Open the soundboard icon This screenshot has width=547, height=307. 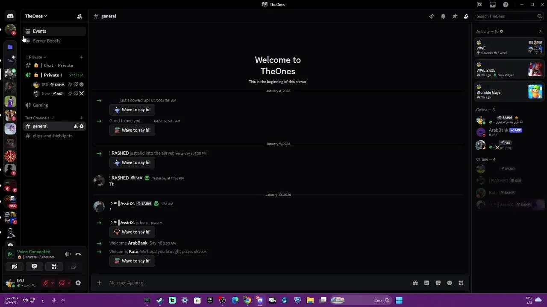click(x=74, y=267)
